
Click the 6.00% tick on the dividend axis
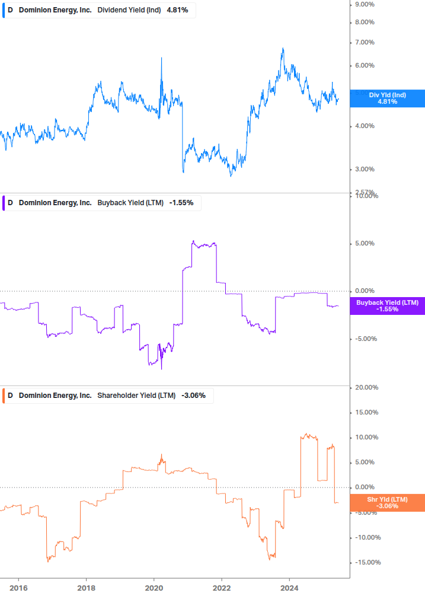click(365, 66)
